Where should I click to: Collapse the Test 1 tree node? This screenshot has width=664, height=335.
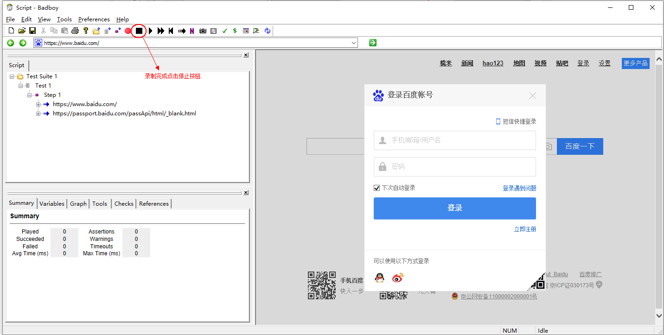point(21,86)
